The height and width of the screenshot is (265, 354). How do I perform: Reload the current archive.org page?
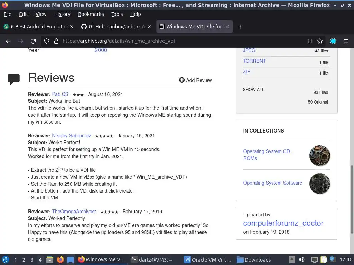33,41
